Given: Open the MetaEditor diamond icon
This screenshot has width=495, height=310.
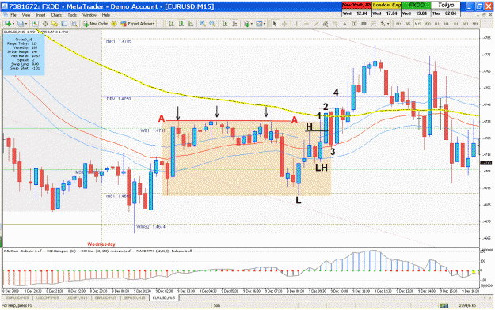Looking at the screenshot, I should [x=114, y=24].
